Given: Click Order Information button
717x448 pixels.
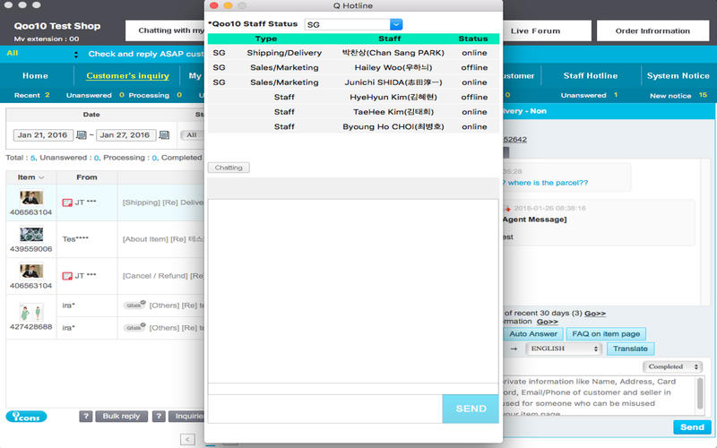Looking at the screenshot, I should [x=652, y=30].
